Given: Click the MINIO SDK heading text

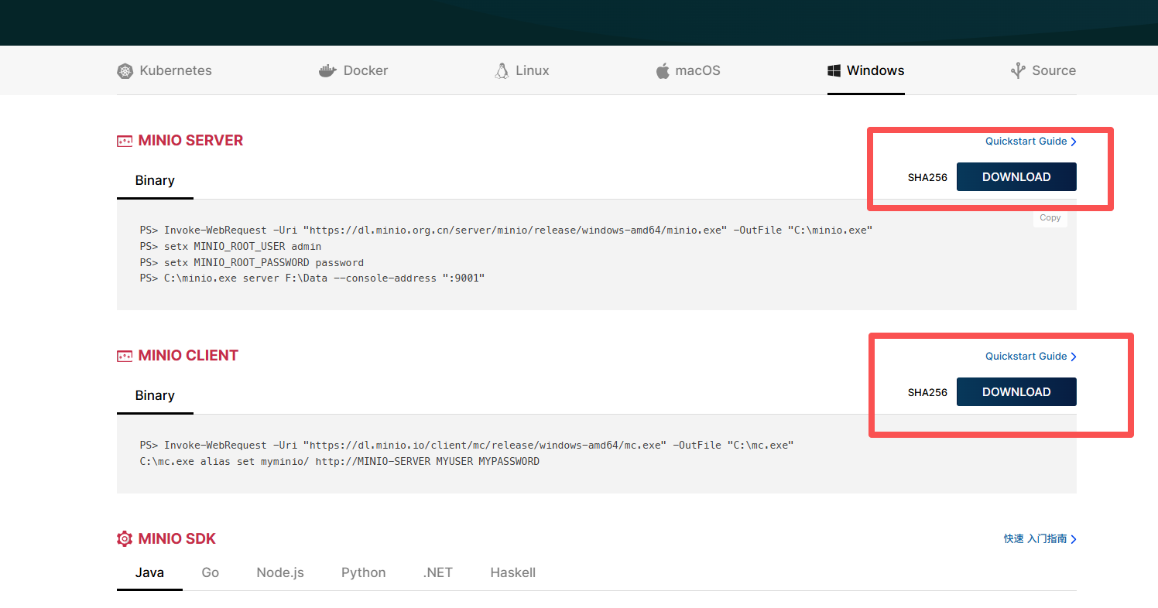Looking at the screenshot, I should tap(177, 539).
